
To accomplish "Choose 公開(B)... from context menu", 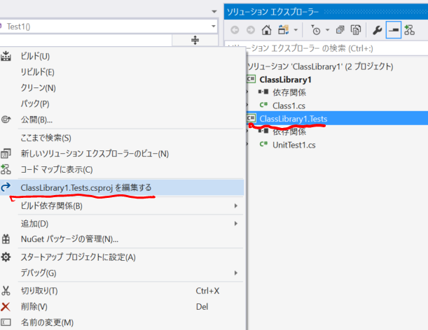I will tap(36, 120).
